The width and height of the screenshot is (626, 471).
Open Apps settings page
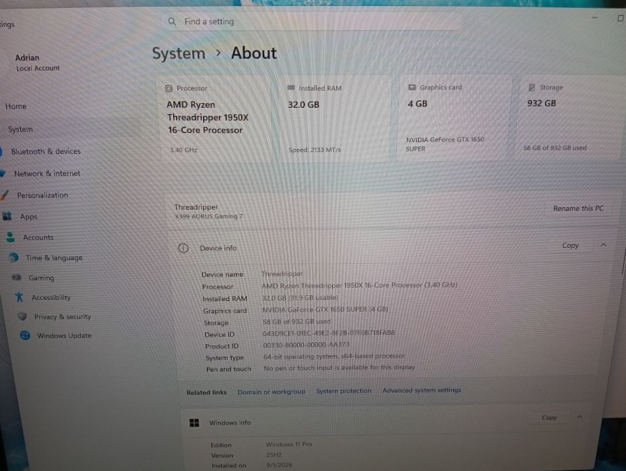tap(29, 217)
